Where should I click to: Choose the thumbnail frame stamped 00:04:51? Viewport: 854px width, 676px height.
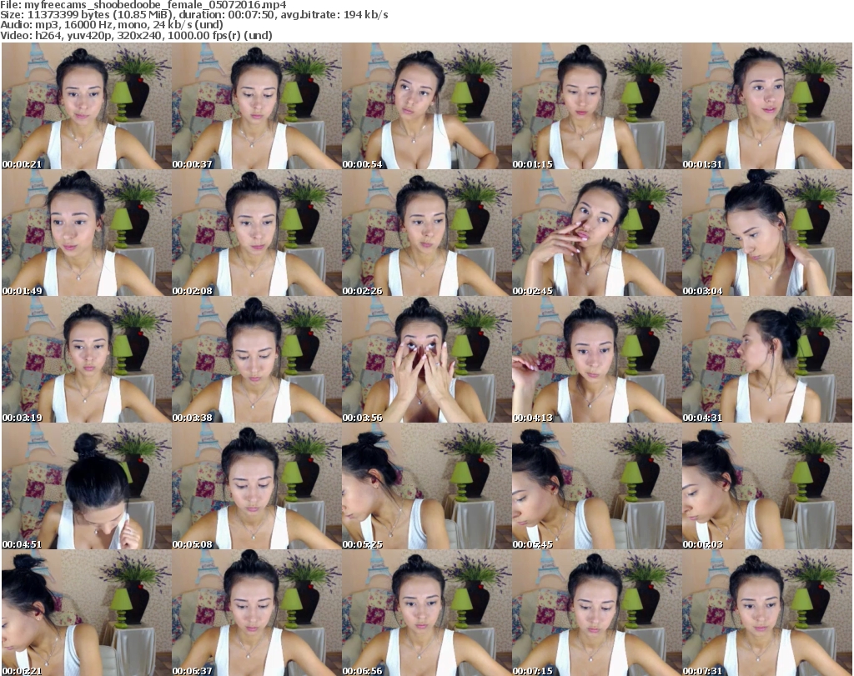86,487
